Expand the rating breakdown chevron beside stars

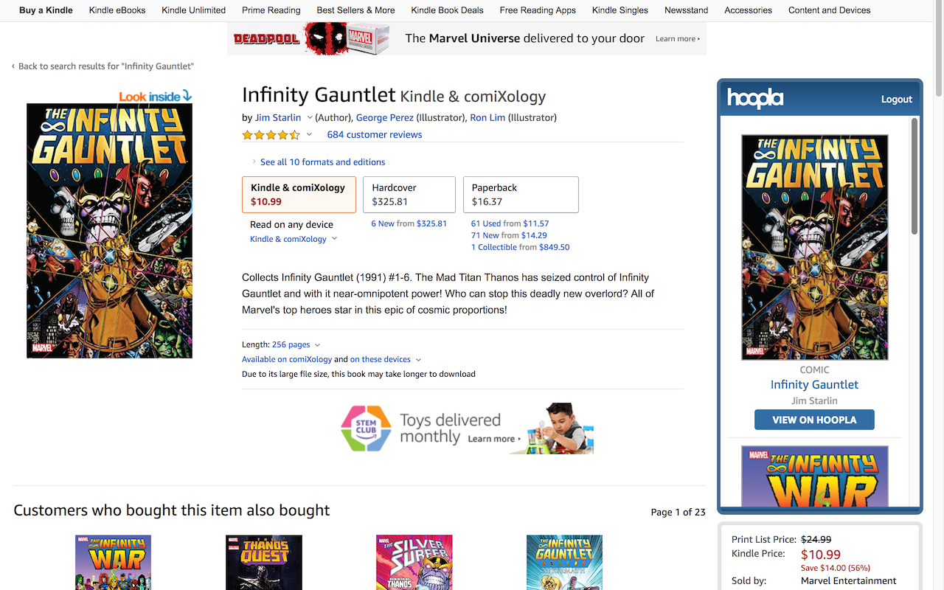309,135
